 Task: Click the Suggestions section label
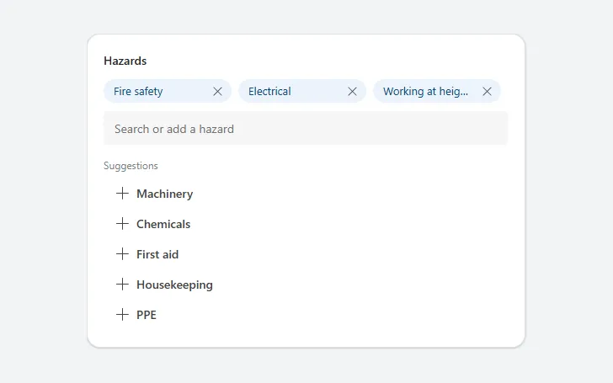point(131,166)
